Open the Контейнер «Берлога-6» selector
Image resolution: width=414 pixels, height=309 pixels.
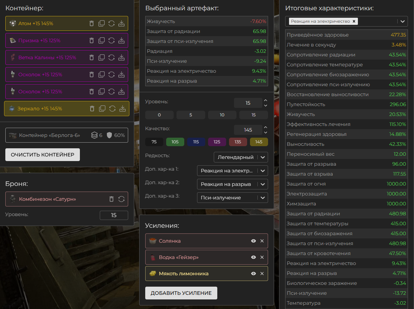point(67,135)
